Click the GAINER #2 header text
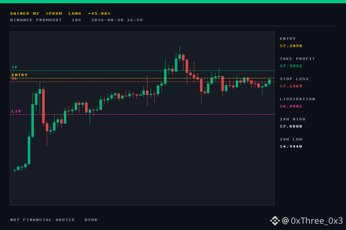 click(25, 14)
